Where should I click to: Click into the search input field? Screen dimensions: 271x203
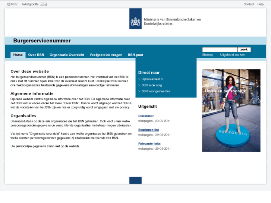[x=220, y=50]
